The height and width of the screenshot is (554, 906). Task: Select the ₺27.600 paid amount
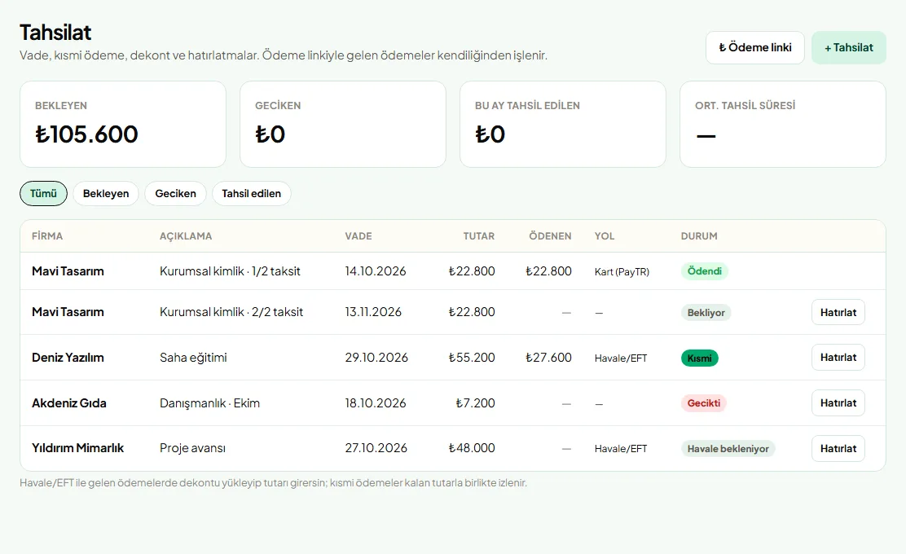[548, 358]
